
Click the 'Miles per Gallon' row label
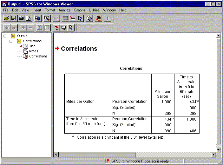coord(80,102)
